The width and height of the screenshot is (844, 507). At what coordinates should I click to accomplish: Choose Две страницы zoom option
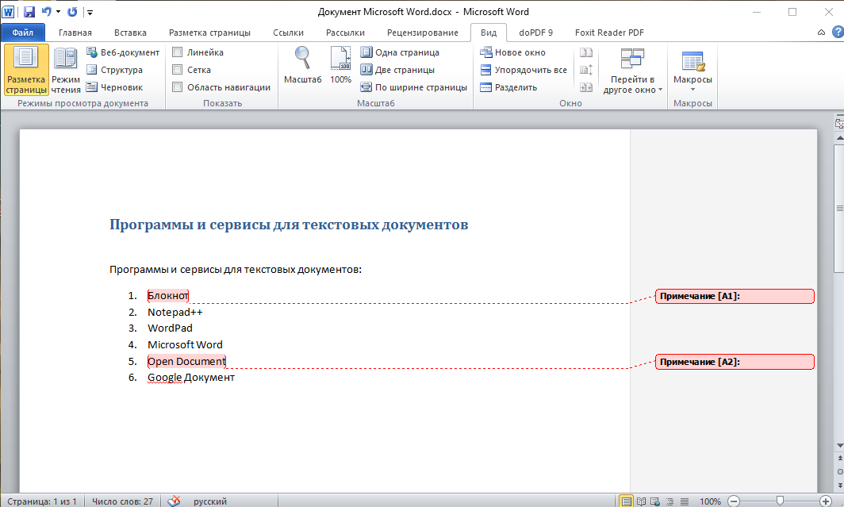[397, 70]
